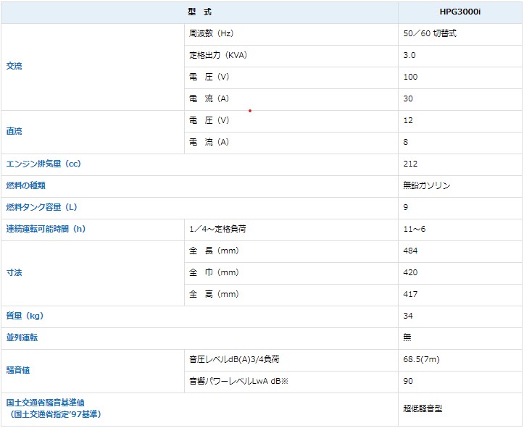Image resolution: width=524 pixels, height=428 pixels.
Task: Click the 50/60 切替式 value
Action: point(430,33)
